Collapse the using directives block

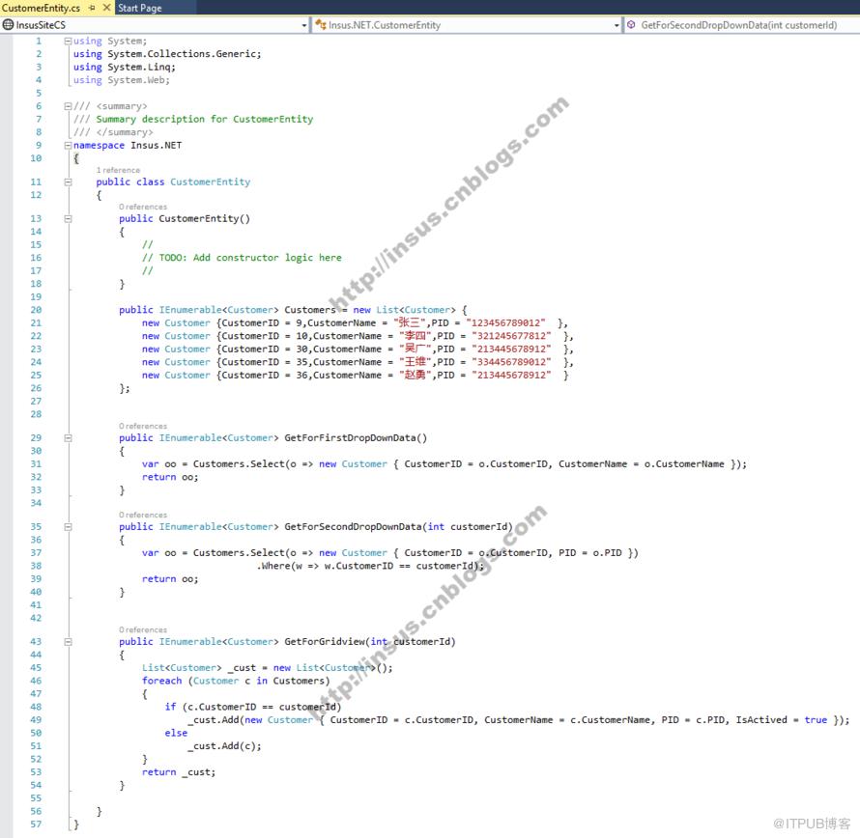68,42
